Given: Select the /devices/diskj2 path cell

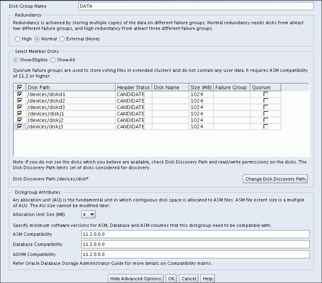Looking at the screenshot, I should pyautogui.click(x=71, y=120).
